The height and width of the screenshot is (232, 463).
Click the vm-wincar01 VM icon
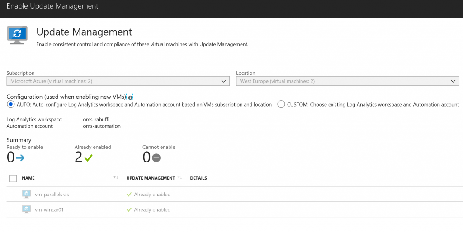pyautogui.click(x=26, y=209)
